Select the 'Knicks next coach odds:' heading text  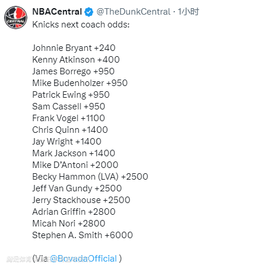(81, 25)
